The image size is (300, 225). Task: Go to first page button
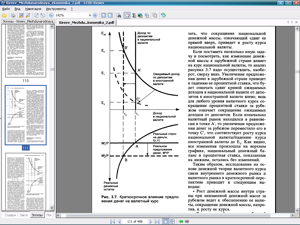pos(113,221)
